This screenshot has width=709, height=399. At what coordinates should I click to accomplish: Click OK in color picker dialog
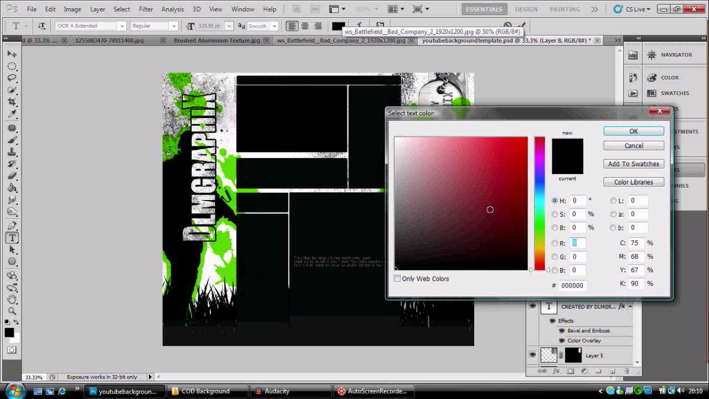[634, 131]
